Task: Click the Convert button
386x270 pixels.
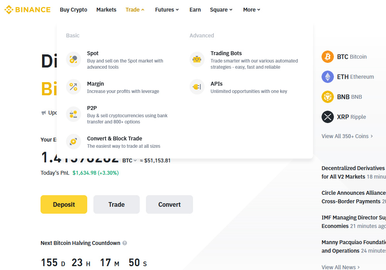Action: pos(169,204)
